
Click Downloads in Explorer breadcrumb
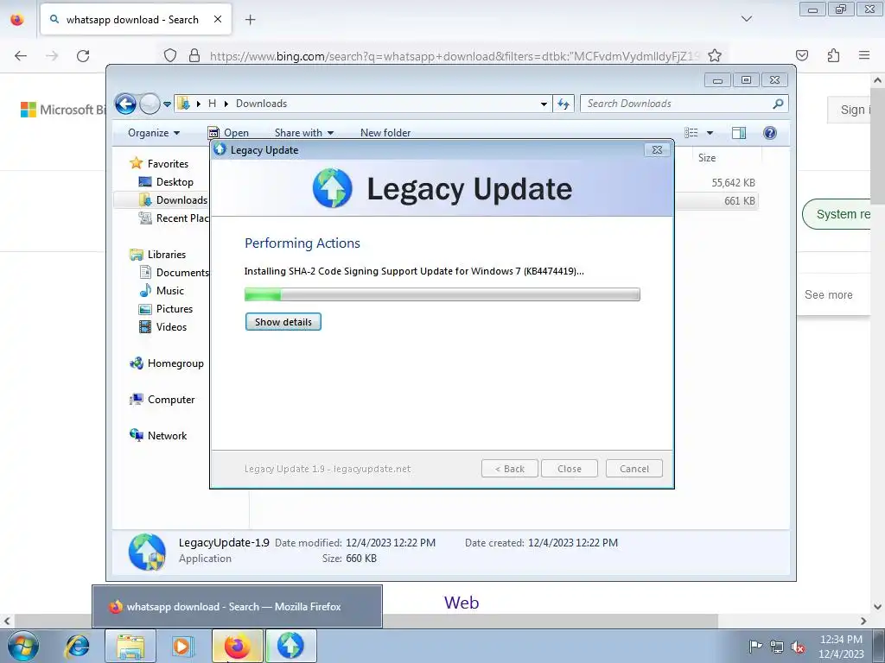(261, 104)
